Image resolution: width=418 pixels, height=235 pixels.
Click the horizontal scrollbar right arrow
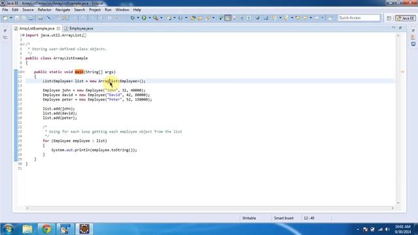[393, 208]
